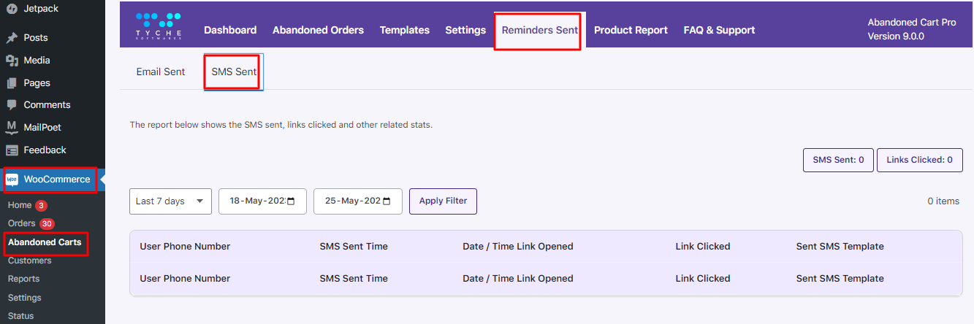The height and width of the screenshot is (324, 974).
Task: Click the Links Clicked: 0 stat button
Action: click(919, 160)
